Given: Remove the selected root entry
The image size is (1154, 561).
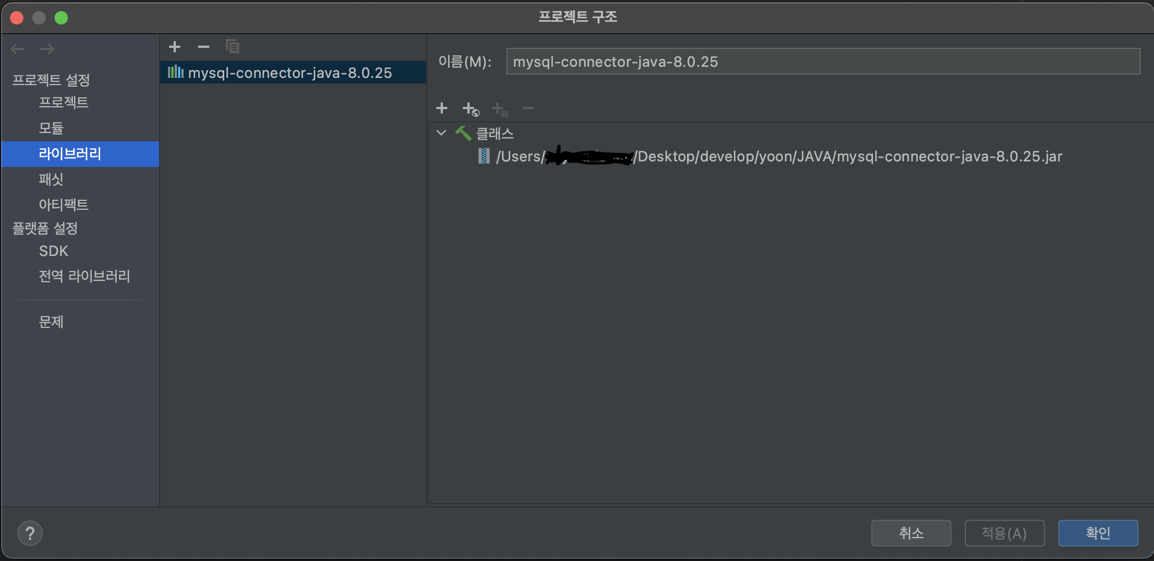Looking at the screenshot, I should (x=529, y=108).
